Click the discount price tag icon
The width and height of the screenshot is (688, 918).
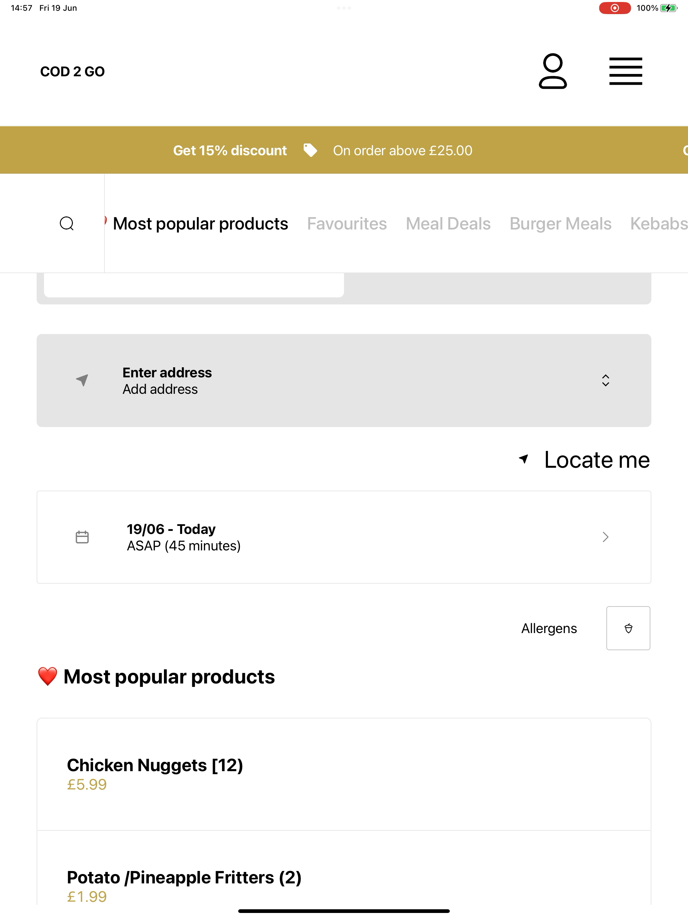point(310,150)
